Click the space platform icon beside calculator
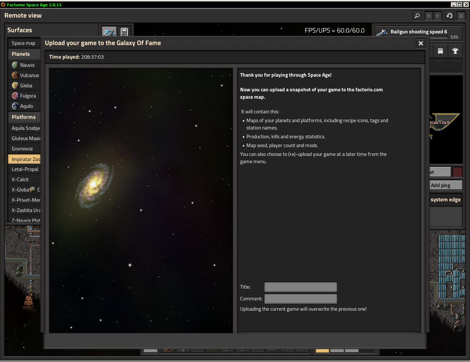The height and width of the screenshot is (362, 470). [x=109, y=32]
